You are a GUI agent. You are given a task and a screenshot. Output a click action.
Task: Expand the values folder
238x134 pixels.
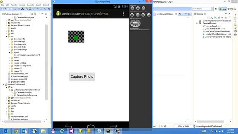[x=9, y=60]
